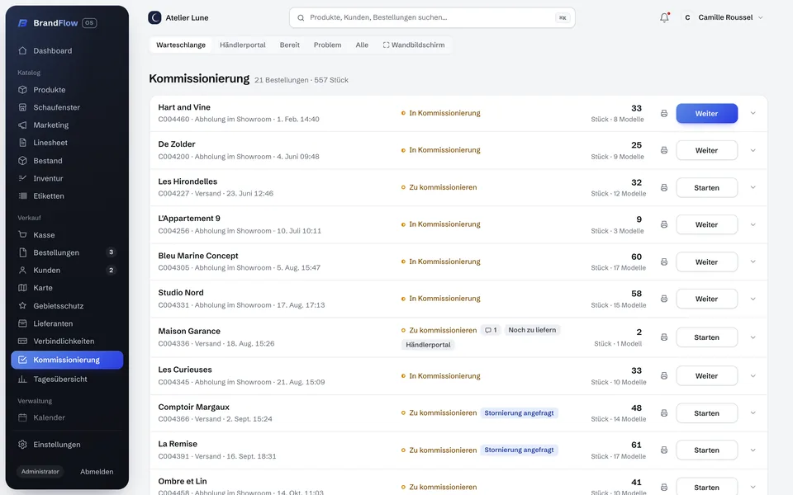This screenshot has width=793, height=495.
Task: Open Karte in the sidebar
Action: [67, 288]
